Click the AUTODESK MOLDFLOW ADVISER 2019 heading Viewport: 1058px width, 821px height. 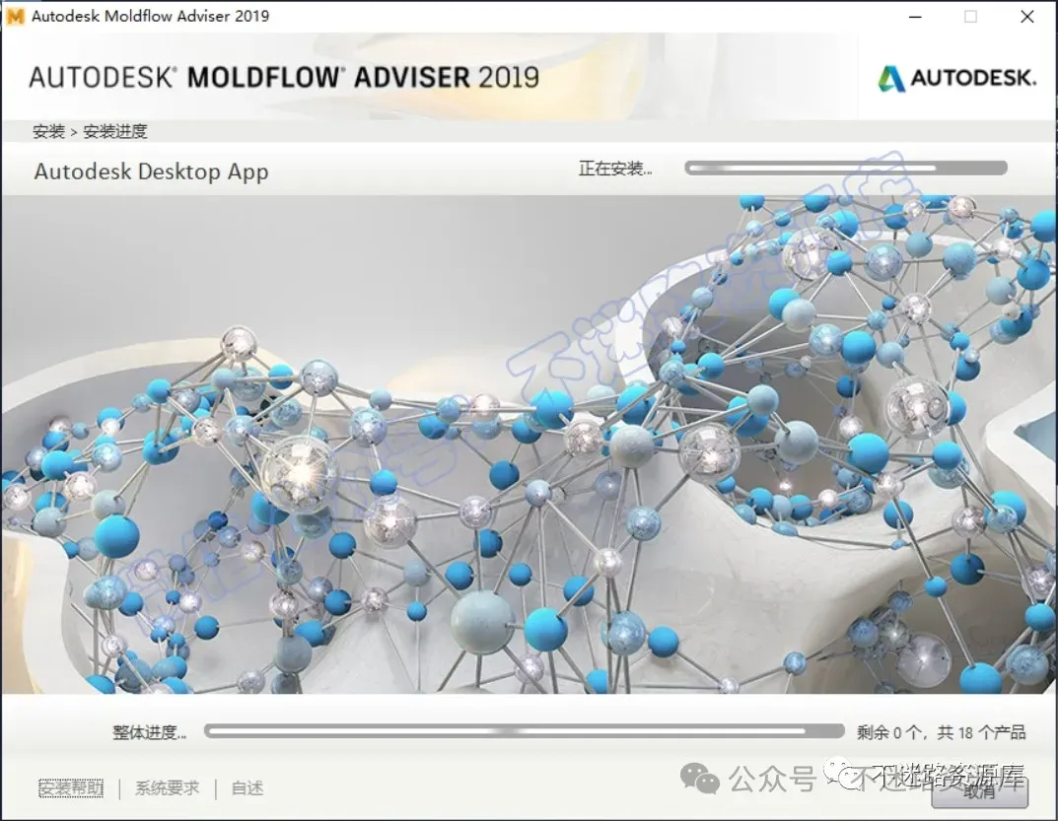(284, 78)
